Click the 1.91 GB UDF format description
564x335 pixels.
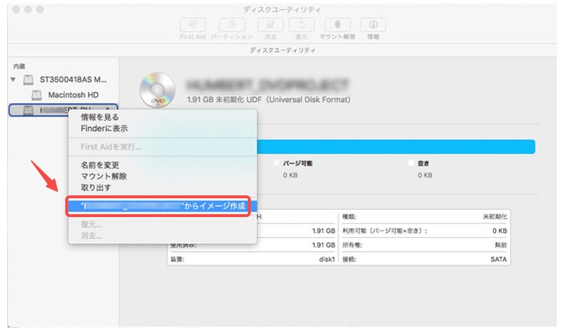pos(268,99)
